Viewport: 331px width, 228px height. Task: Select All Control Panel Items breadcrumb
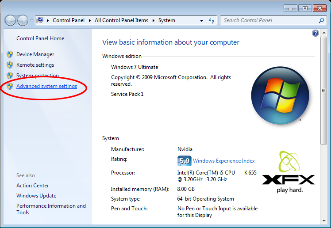point(121,20)
